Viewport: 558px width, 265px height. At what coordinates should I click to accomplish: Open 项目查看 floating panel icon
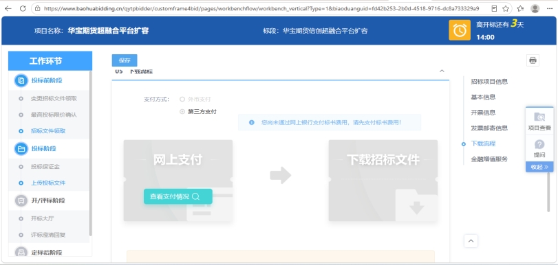coord(539,117)
